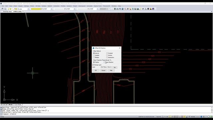Click the annotation scale triangle icon
213x120 pixels.
[163, 117]
